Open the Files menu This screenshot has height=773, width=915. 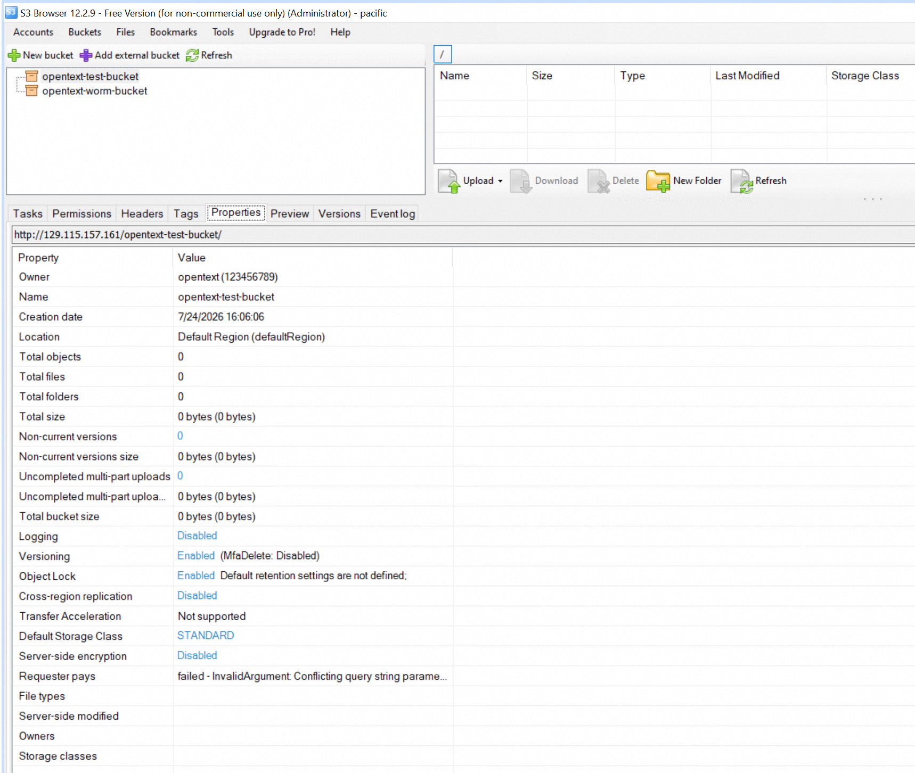point(126,32)
